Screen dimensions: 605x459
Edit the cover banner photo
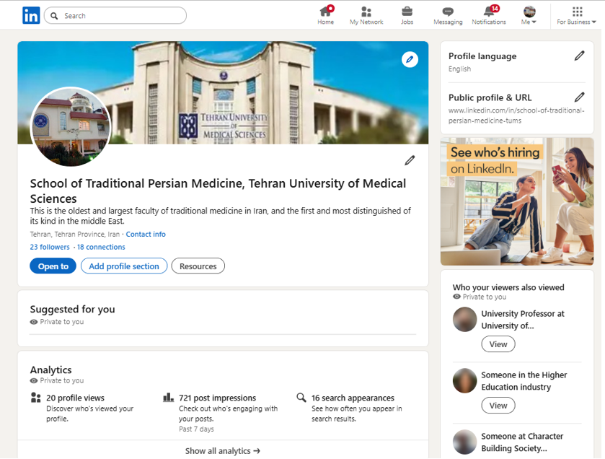(410, 59)
